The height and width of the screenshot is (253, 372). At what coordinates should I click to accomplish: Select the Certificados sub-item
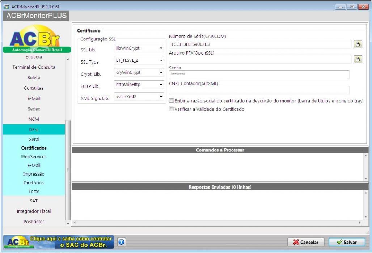[x=34, y=148]
